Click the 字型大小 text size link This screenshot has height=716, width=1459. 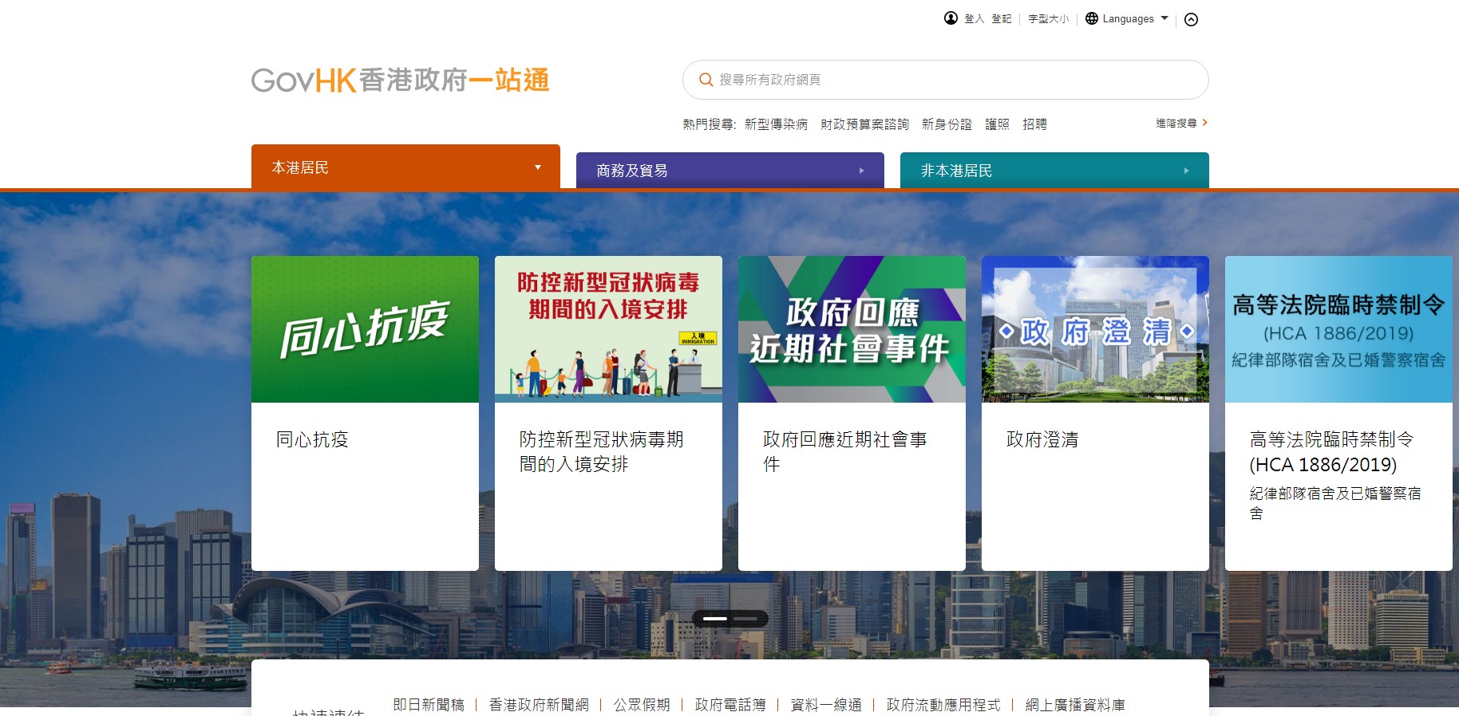click(x=1048, y=19)
